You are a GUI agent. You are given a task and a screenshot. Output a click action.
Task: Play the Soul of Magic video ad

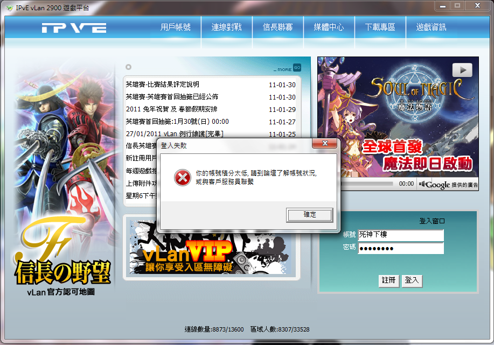[x=462, y=70]
